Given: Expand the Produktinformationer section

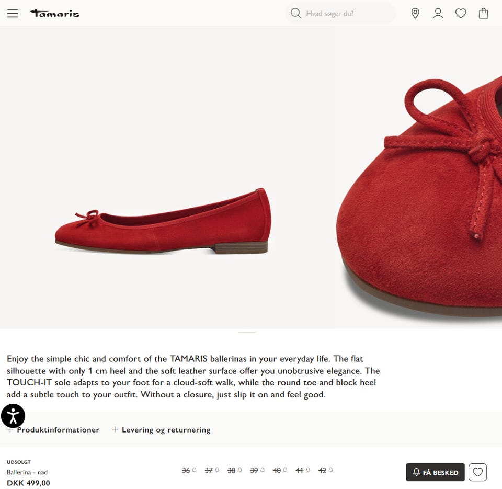Looking at the screenshot, I should [x=58, y=430].
